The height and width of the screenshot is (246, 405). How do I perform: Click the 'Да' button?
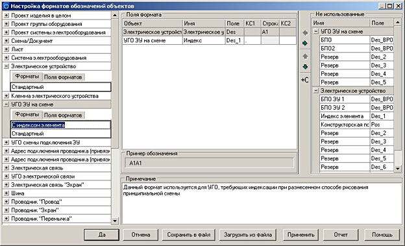coord(101,234)
